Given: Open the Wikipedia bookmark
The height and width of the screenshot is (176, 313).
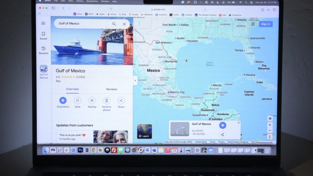Looking at the screenshot, I should click(x=147, y=15).
